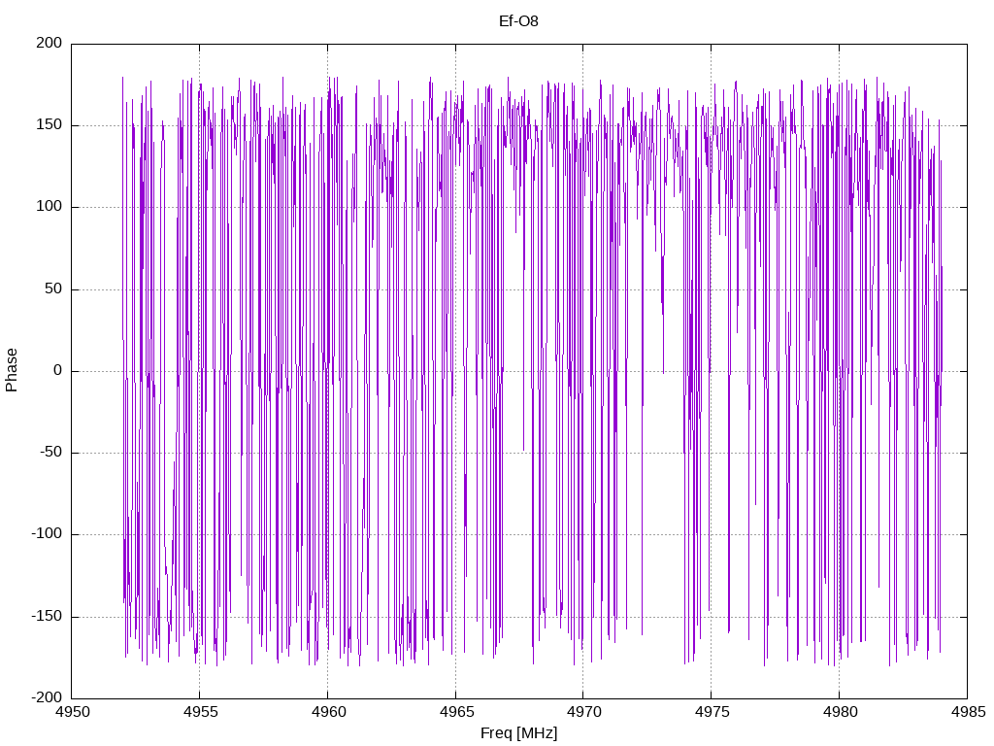Click the 0 y-axis tick label
Viewport: 994px width, 746px height.
[x=58, y=370]
